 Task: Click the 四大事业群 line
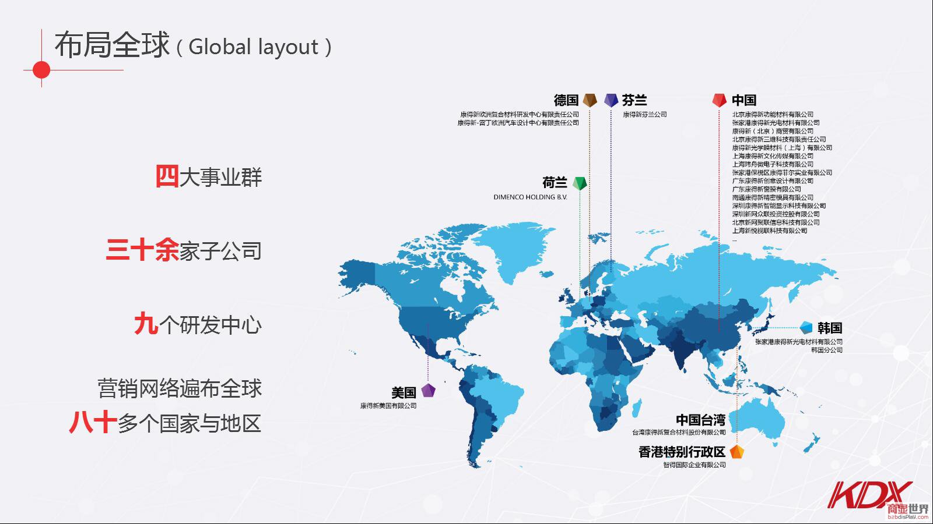point(209,176)
